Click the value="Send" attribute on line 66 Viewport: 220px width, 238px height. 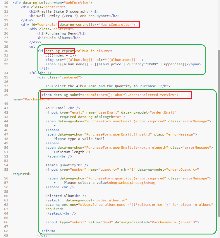(101, 222)
